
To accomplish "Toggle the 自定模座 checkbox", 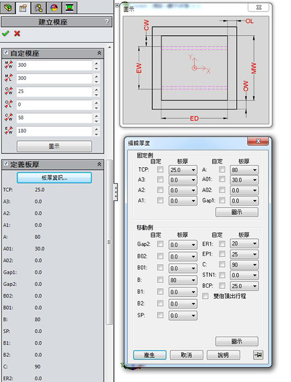I will point(6,52).
